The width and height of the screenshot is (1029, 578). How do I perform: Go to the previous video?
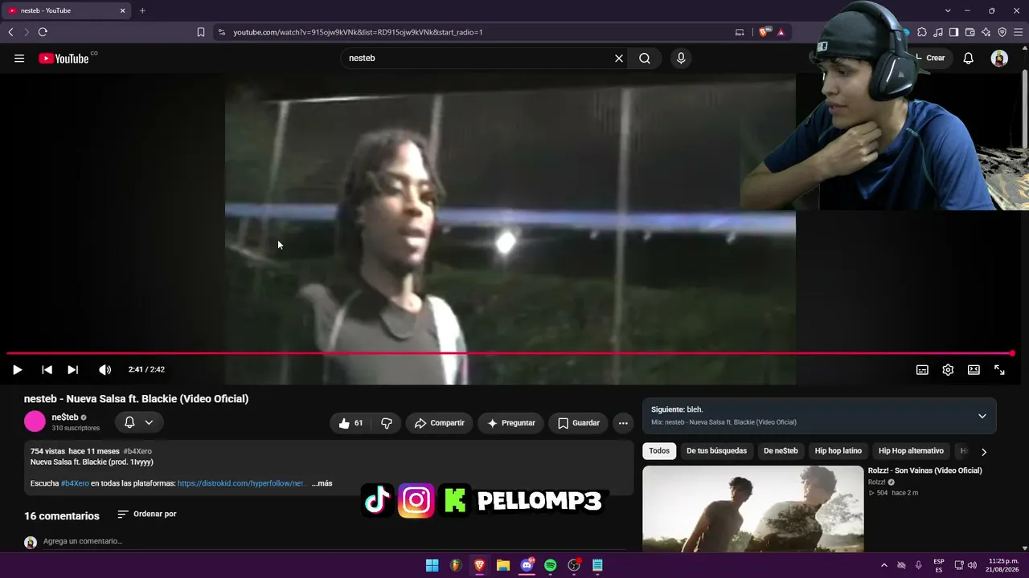tap(47, 369)
